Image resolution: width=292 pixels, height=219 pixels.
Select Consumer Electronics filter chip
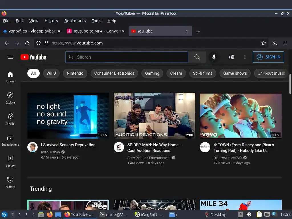114,73
